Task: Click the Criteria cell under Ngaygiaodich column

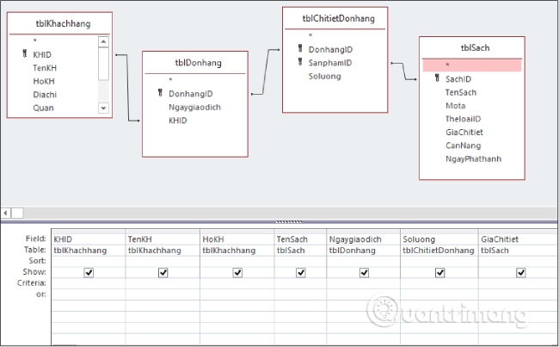Action: pyautogui.click(x=364, y=283)
